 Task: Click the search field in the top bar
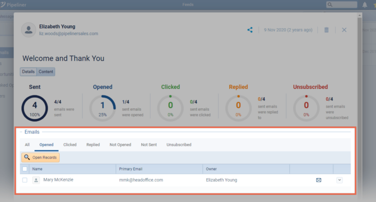coord(345,5)
